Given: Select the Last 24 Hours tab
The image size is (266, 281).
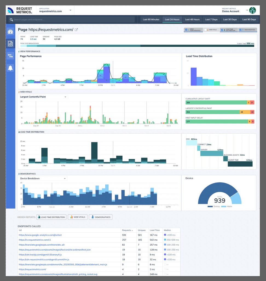Looking at the screenshot, I should (172, 19).
